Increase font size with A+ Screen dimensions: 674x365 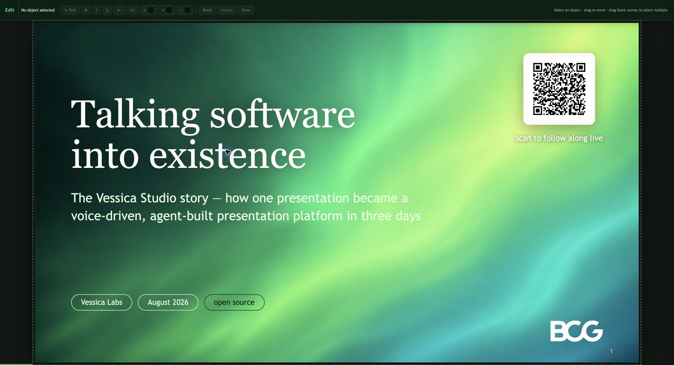[x=133, y=10]
